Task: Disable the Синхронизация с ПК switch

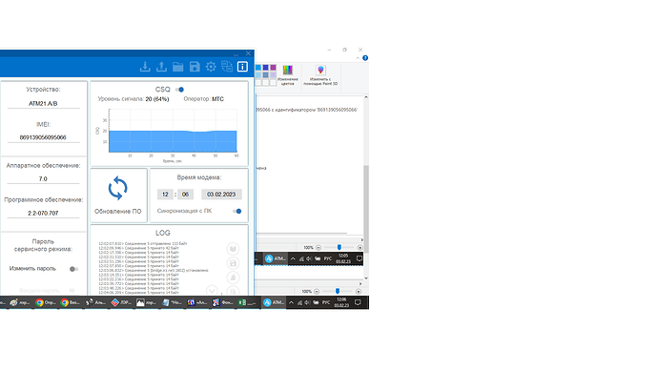Action: (237, 211)
